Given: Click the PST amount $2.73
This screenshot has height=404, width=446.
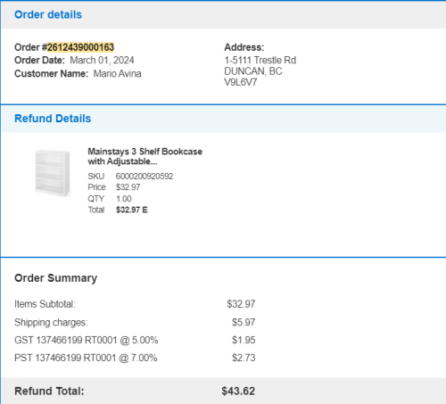Looking at the screenshot, I should tap(244, 358).
